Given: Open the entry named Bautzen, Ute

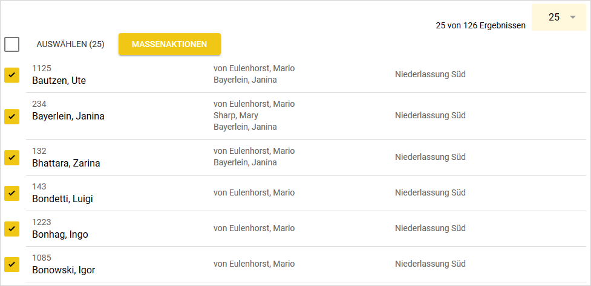Looking at the screenshot, I should tap(59, 80).
